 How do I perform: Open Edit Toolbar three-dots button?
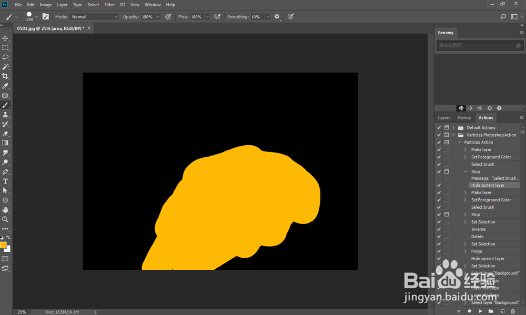click(x=5, y=229)
